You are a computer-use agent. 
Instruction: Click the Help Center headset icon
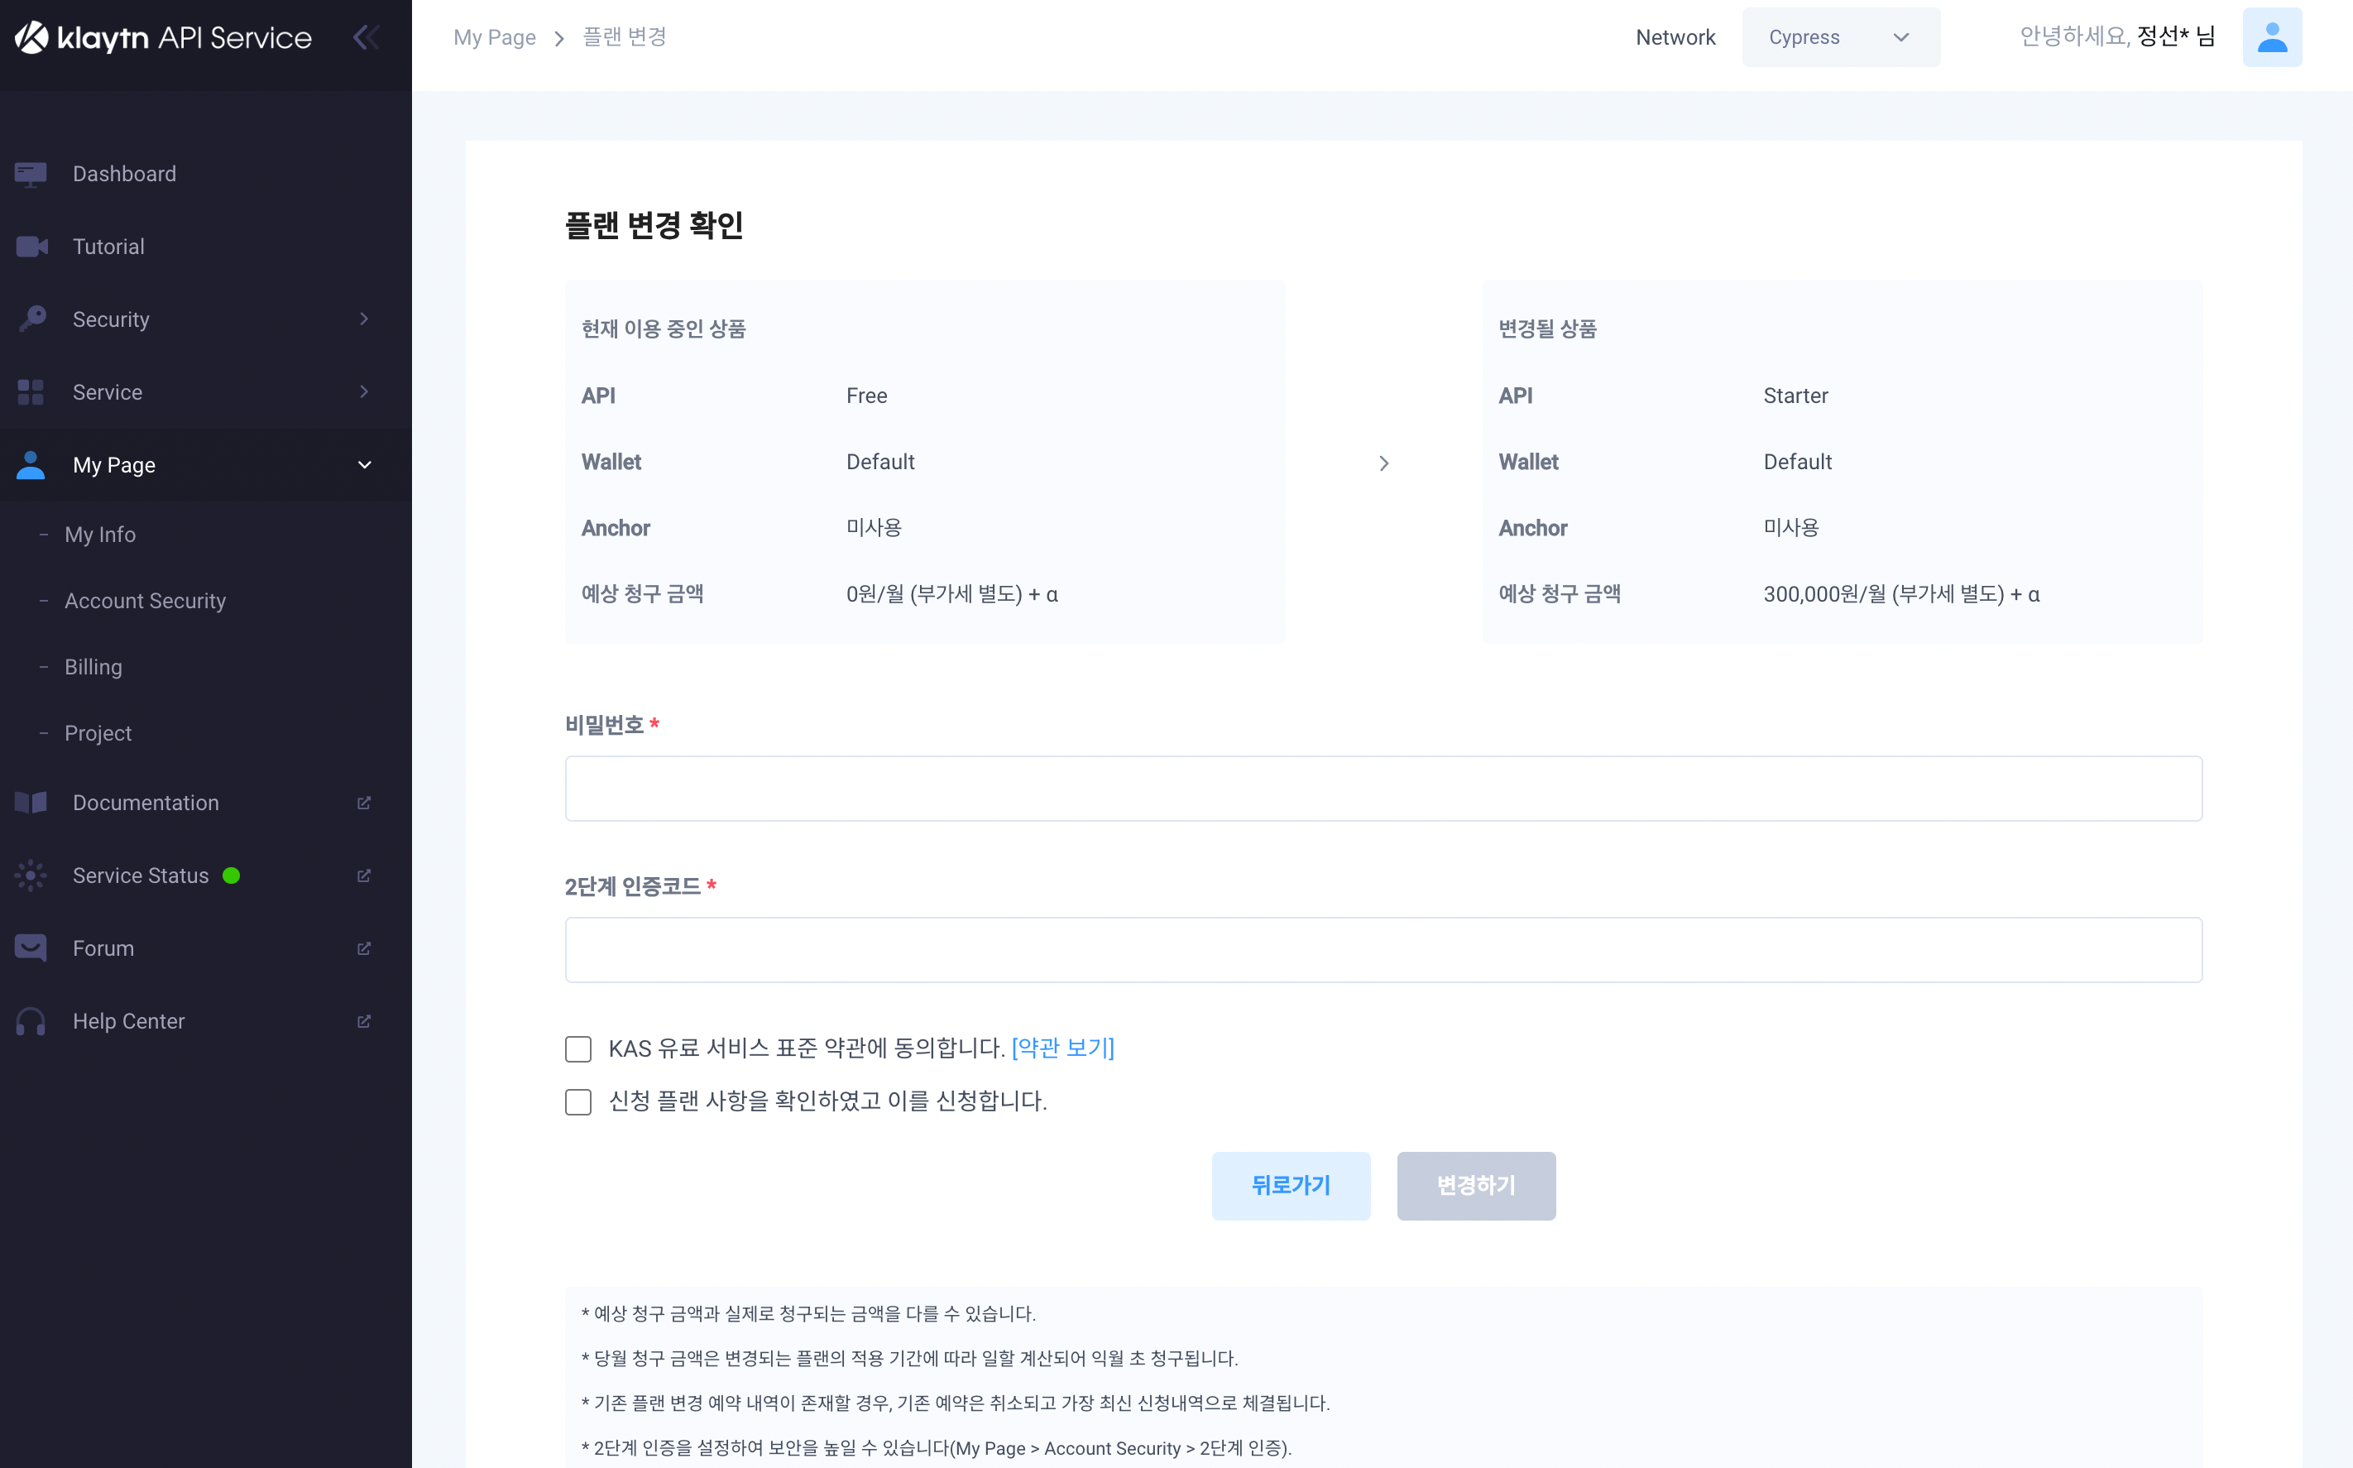coord(31,1021)
